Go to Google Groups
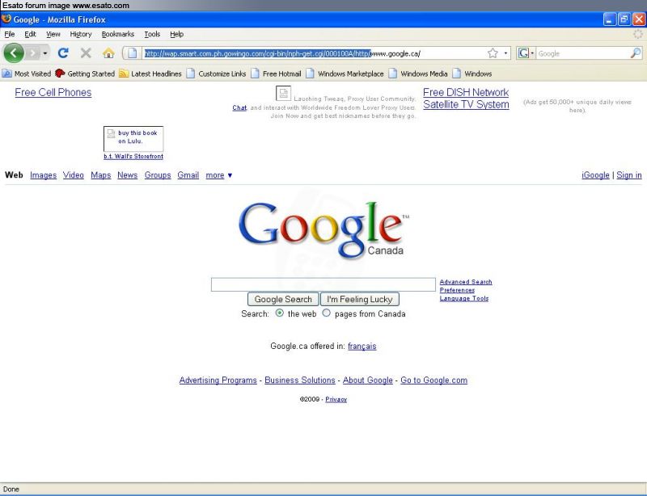The image size is (647, 496). pos(158,175)
